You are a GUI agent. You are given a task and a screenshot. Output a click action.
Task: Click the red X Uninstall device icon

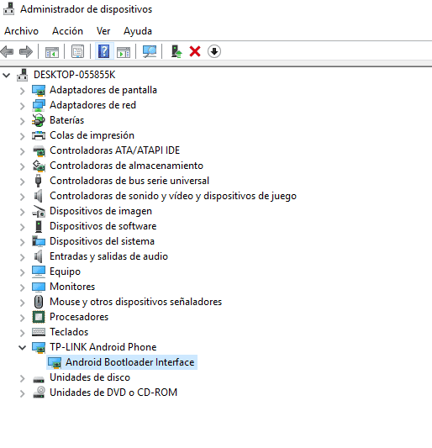[195, 52]
